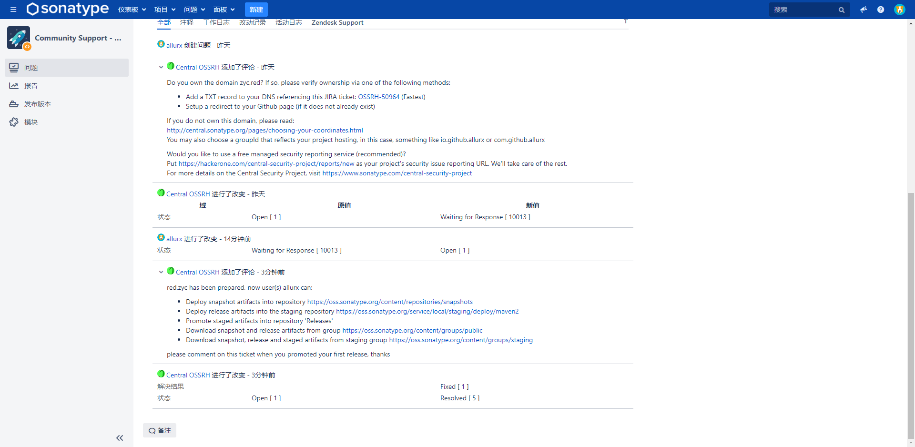Click the hamburger menu icon in header
This screenshot has width=915, height=447.
[x=13, y=10]
